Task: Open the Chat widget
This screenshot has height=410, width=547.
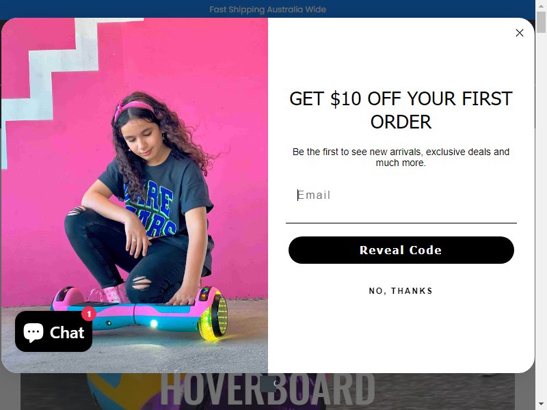Action: click(54, 331)
